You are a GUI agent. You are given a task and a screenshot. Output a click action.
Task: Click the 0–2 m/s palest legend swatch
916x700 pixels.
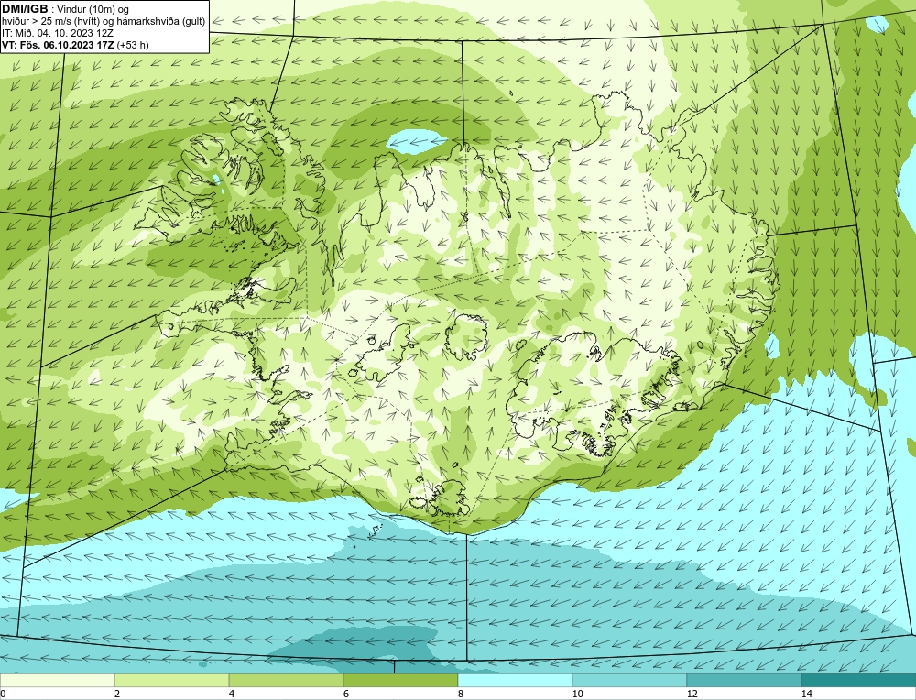[x=57, y=680]
